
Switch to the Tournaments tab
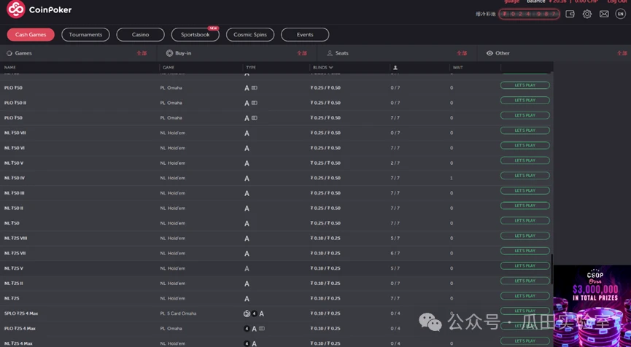[x=85, y=35]
